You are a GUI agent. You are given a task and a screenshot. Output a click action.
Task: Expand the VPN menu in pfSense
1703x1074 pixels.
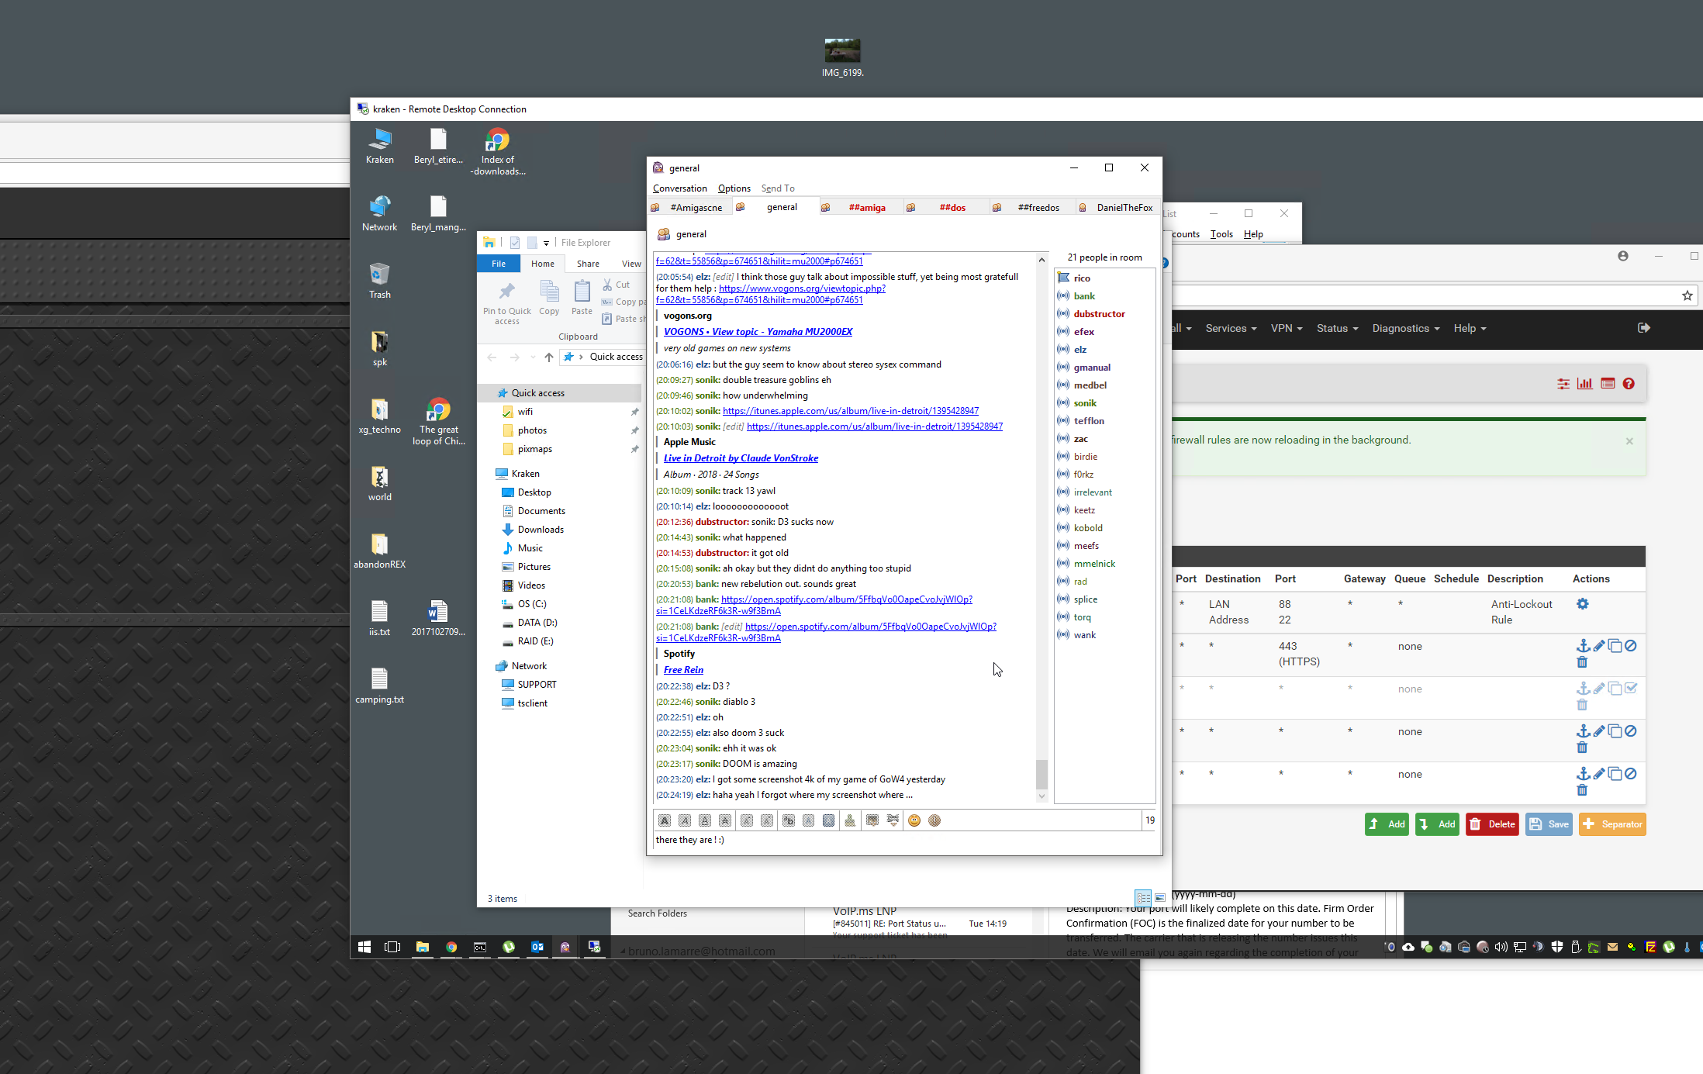point(1287,328)
